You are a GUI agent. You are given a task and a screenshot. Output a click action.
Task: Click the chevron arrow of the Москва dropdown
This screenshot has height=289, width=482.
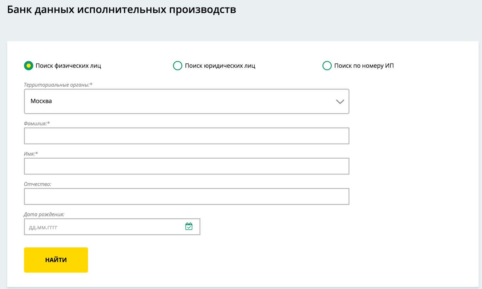click(x=340, y=102)
